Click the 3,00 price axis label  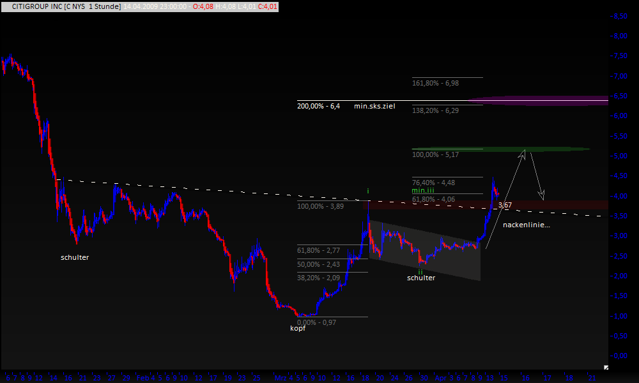(619, 236)
